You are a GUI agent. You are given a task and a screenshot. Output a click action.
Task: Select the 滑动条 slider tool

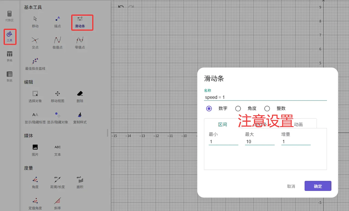(x=80, y=22)
